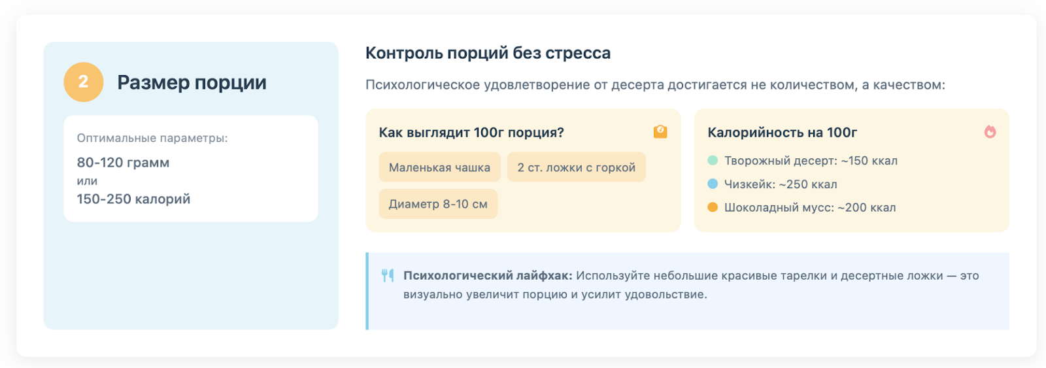Image resolution: width=1046 pixels, height=368 pixels.
Task: Click the Размер порции heading
Action: (x=192, y=82)
